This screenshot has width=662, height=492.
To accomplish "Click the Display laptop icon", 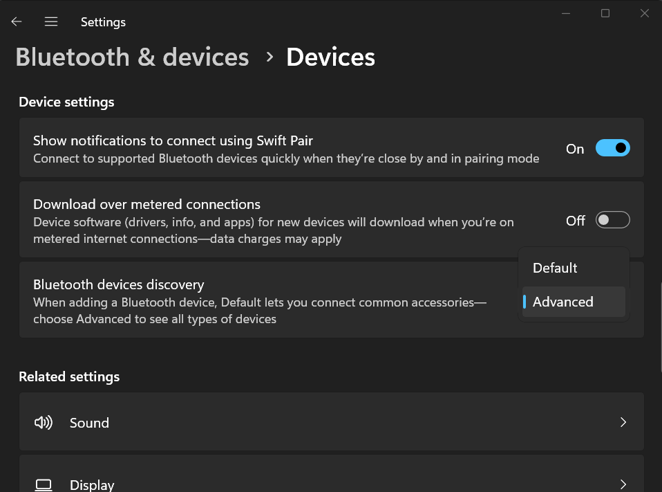I will click(44, 485).
